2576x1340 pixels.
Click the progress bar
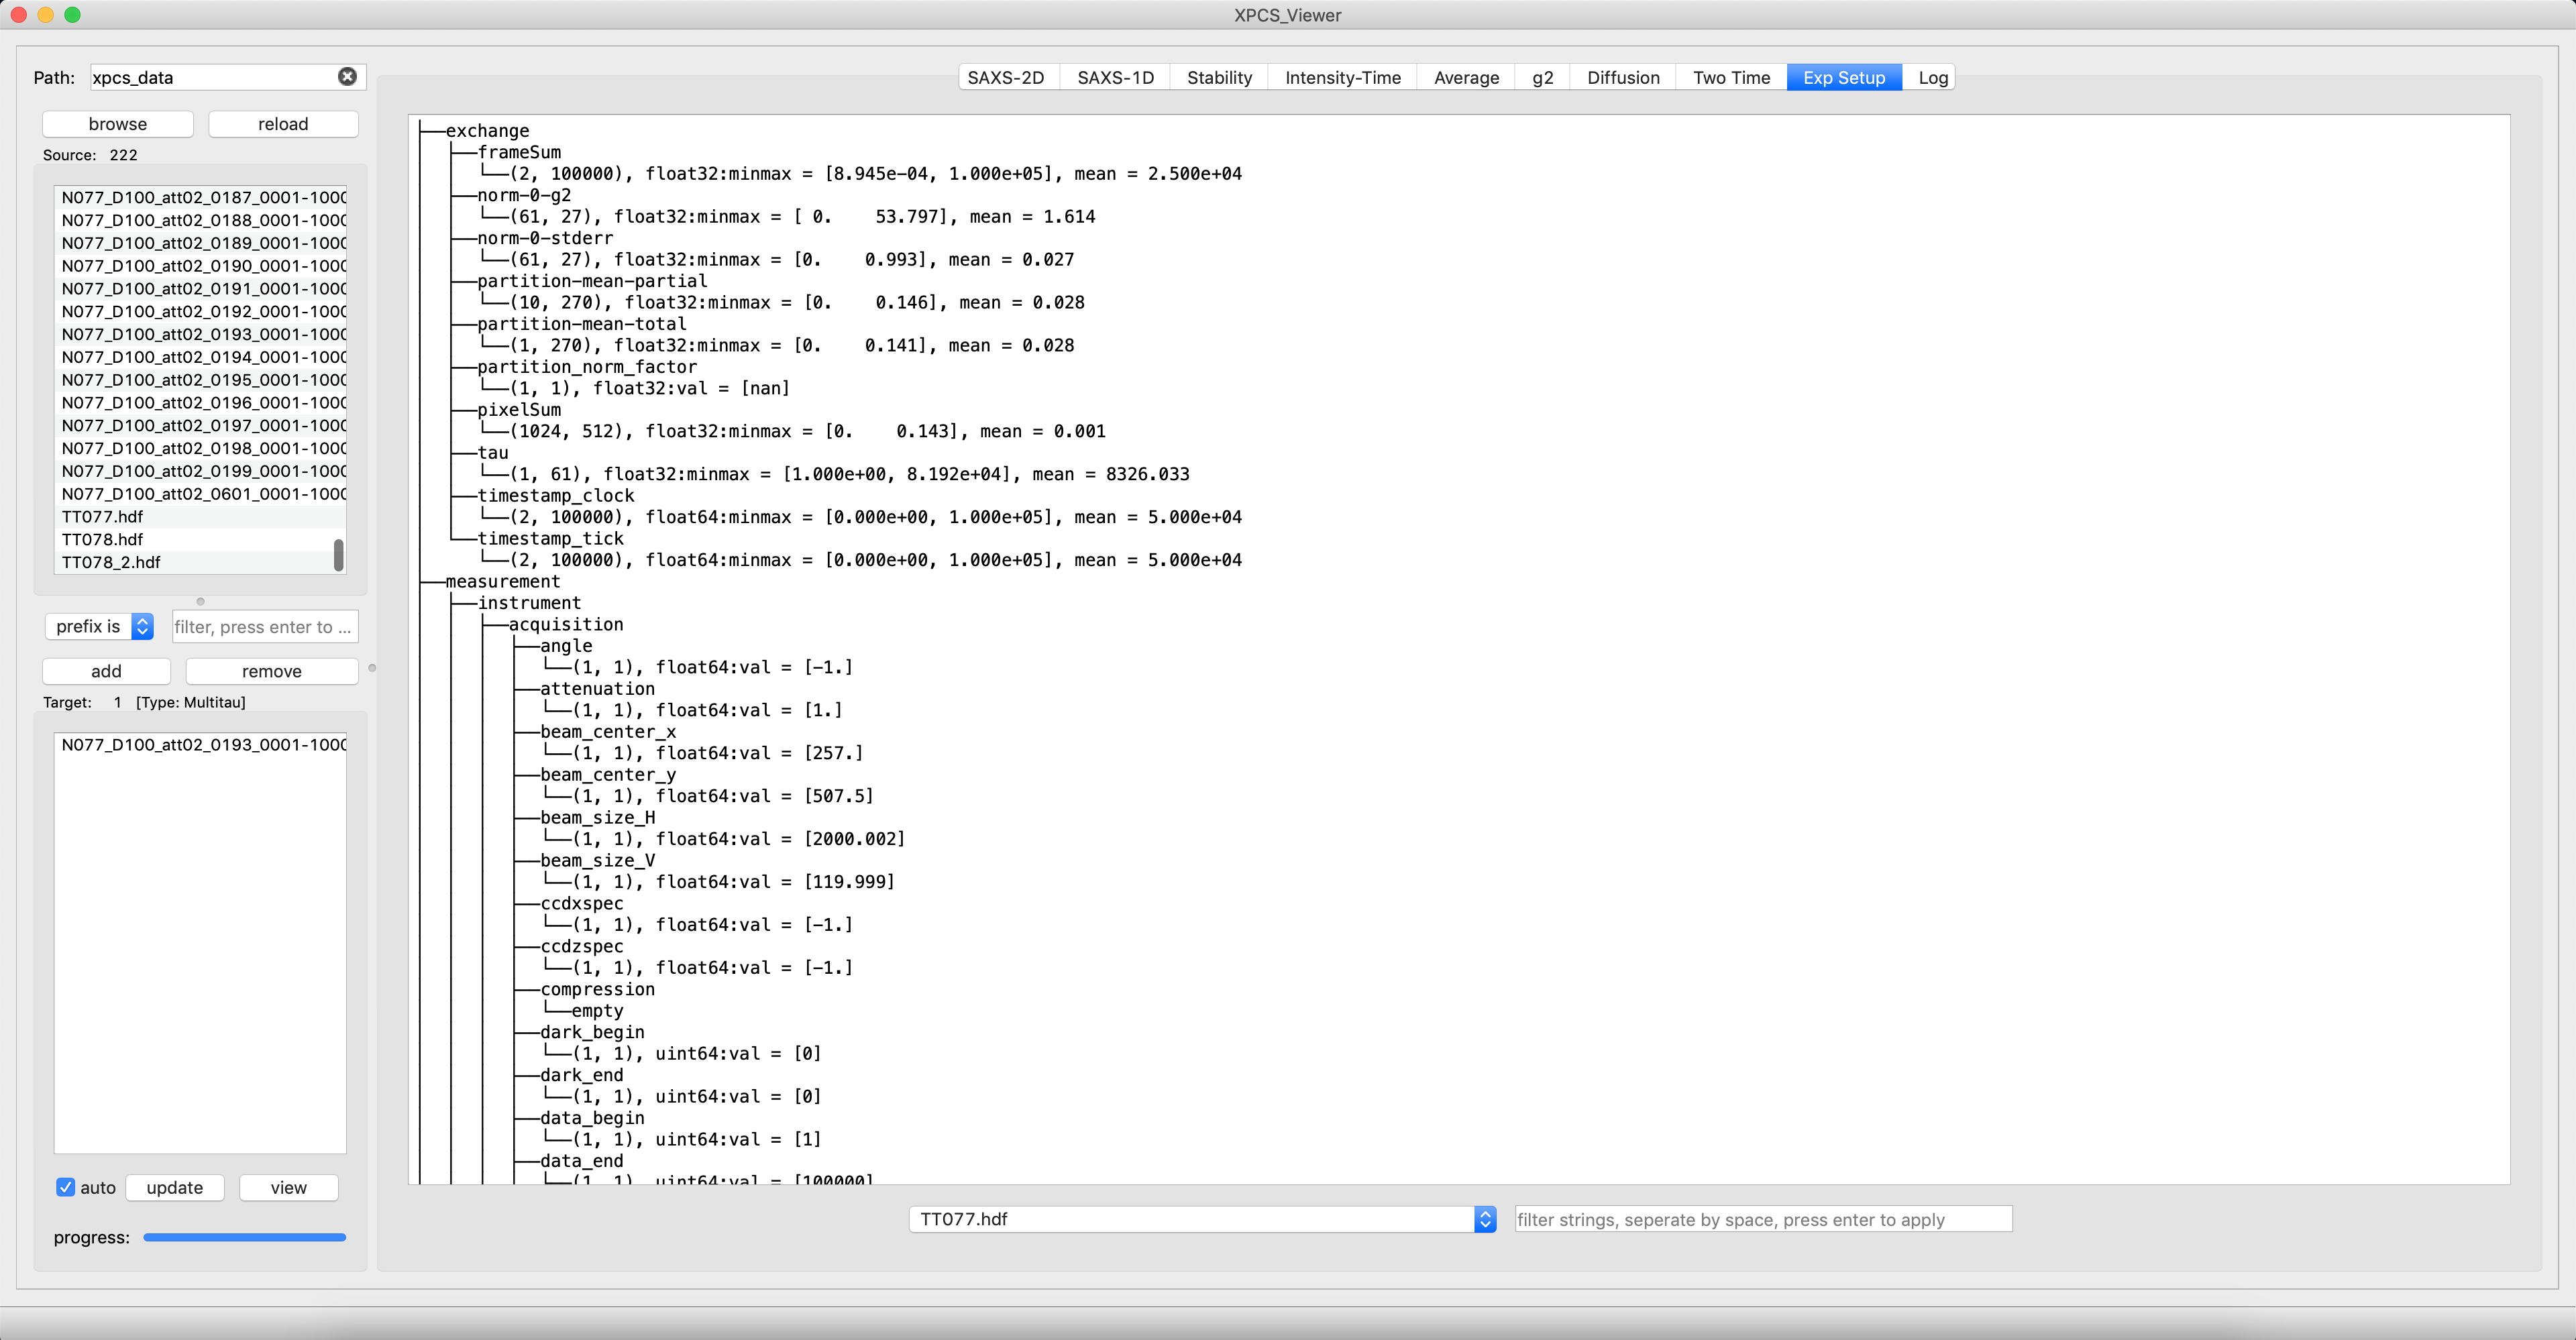click(244, 1237)
